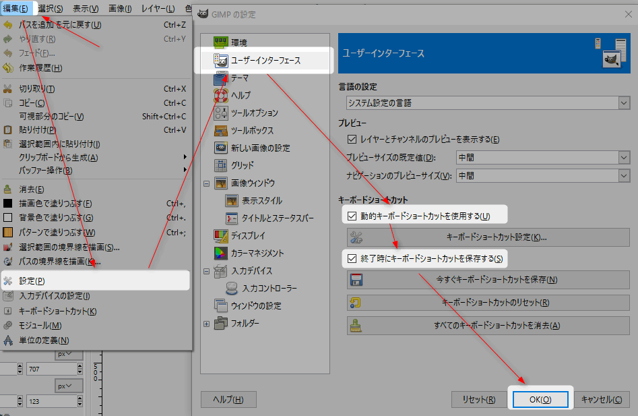Collapse the 画像ウィンドウ tree node
This screenshot has height=416, width=638.
point(207,183)
